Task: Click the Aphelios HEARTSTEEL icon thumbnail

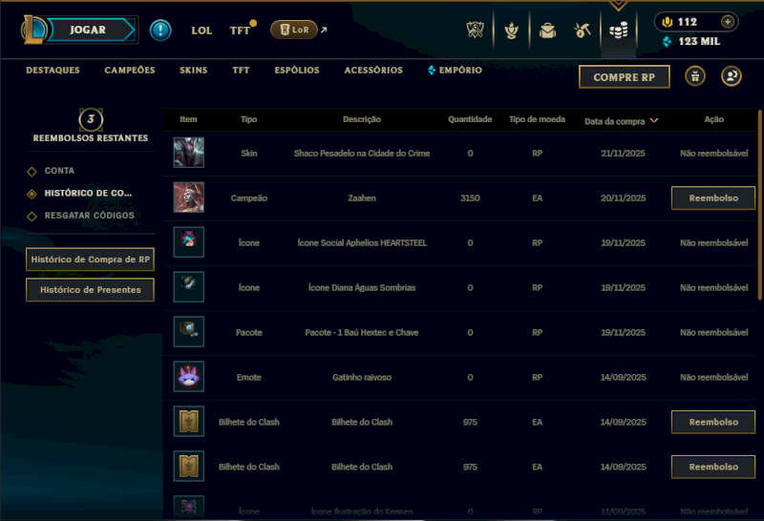Action: [188, 242]
